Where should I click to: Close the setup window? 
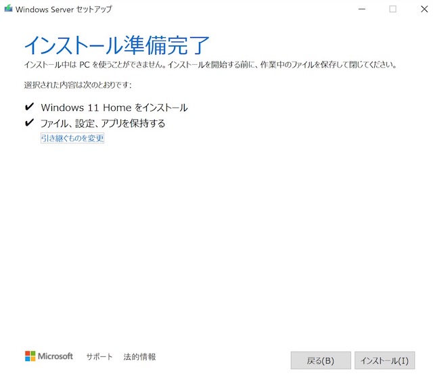pos(424,9)
